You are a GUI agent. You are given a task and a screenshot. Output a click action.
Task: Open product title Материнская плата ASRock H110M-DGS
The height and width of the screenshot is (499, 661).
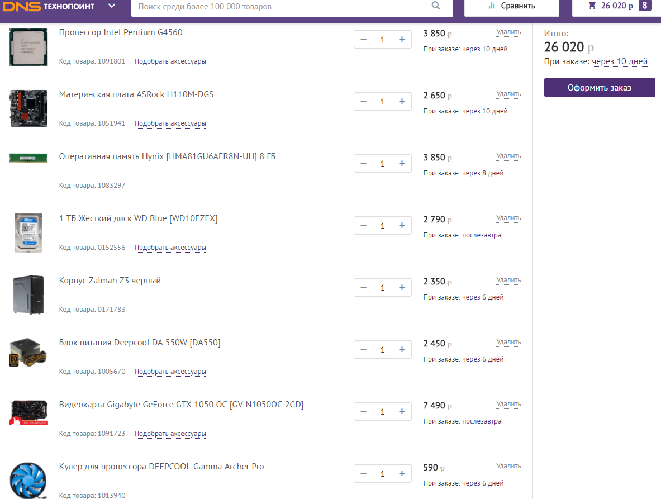(x=136, y=94)
